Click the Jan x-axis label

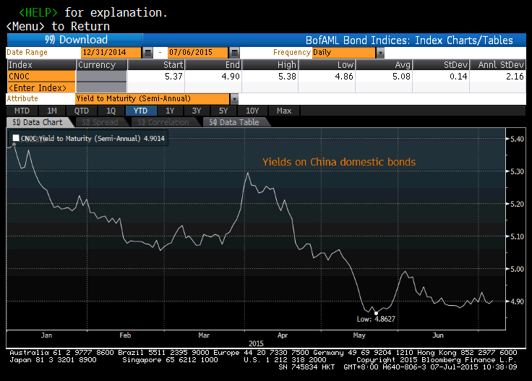pos(46,335)
